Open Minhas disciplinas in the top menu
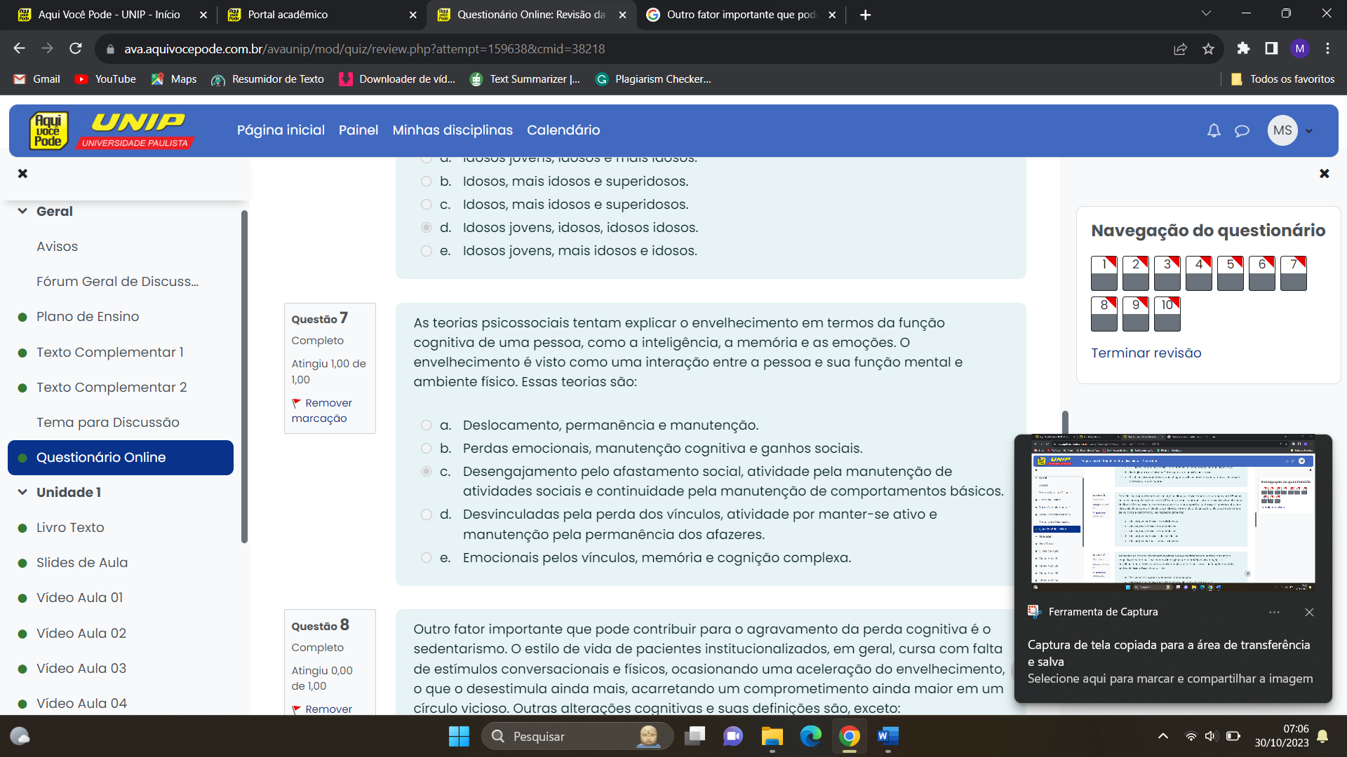 point(453,130)
